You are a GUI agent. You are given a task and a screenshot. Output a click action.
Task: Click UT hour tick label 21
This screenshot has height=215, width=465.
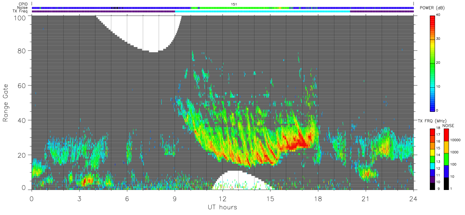(x=366, y=198)
